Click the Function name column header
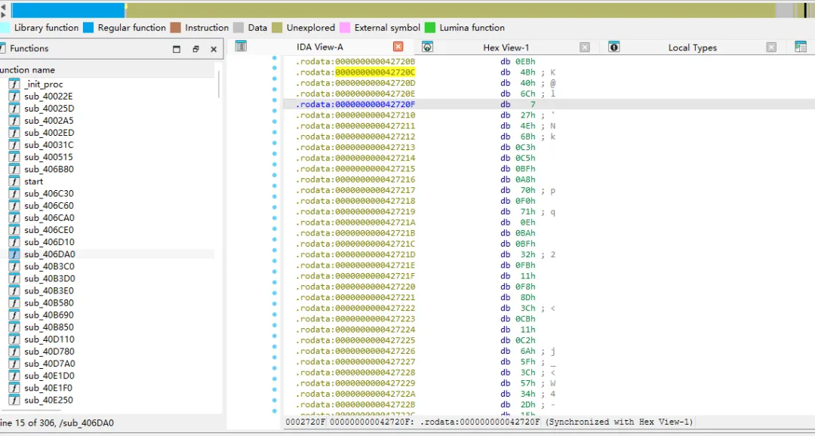The height and width of the screenshot is (436, 815). coord(27,69)
